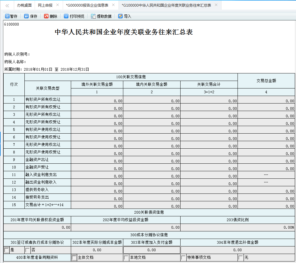Tick the 主体文档 checkbox

[x=74, y=258]
